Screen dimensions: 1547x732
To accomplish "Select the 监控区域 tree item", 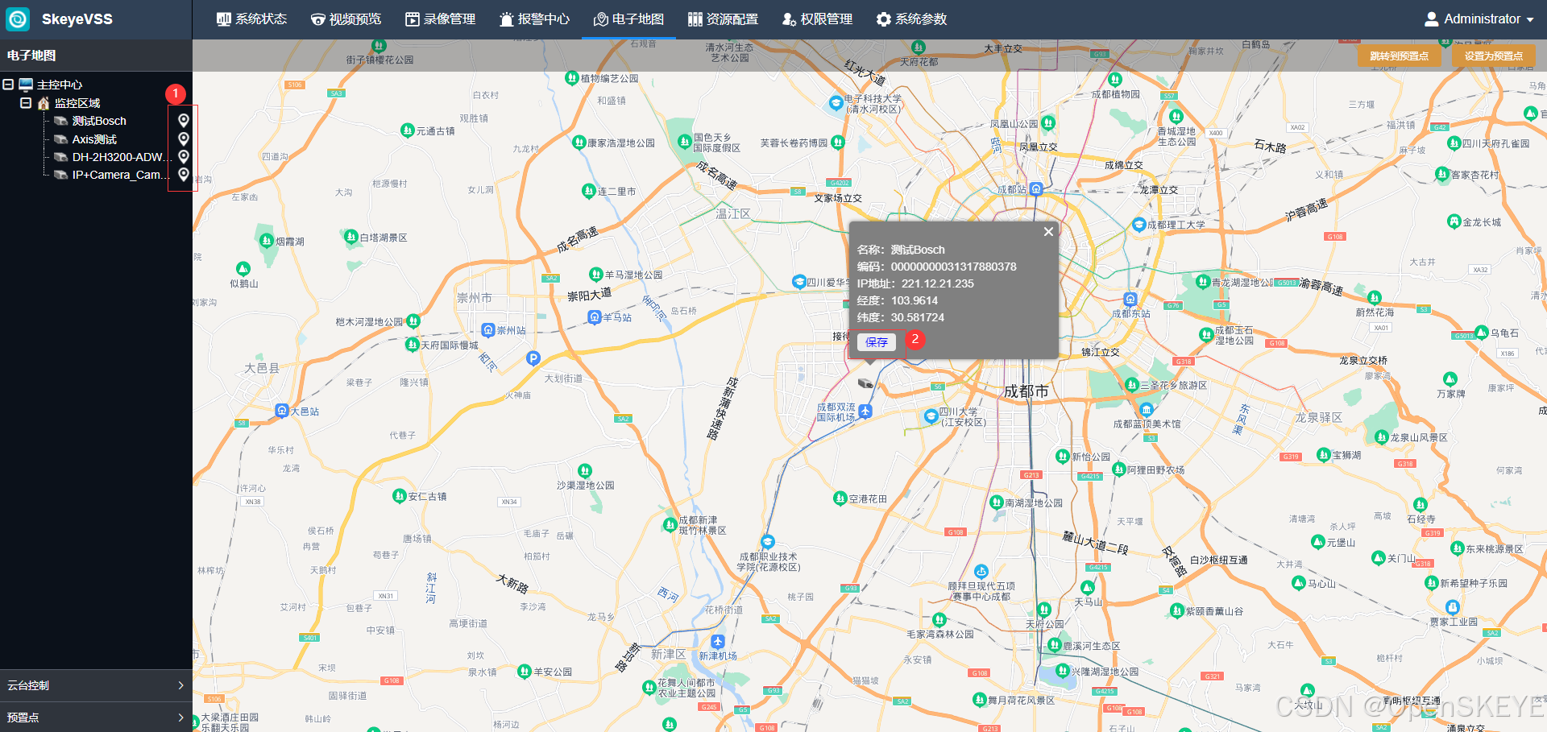I will click(77, 103).
